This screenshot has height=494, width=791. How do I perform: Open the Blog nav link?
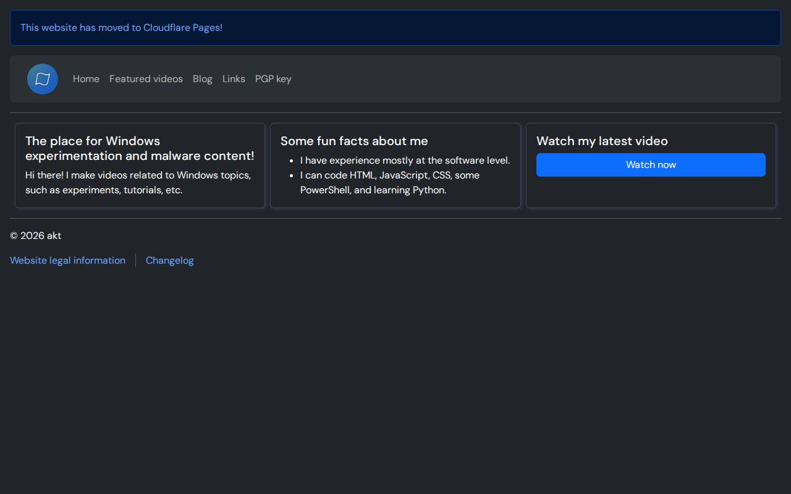pos(202,79)
